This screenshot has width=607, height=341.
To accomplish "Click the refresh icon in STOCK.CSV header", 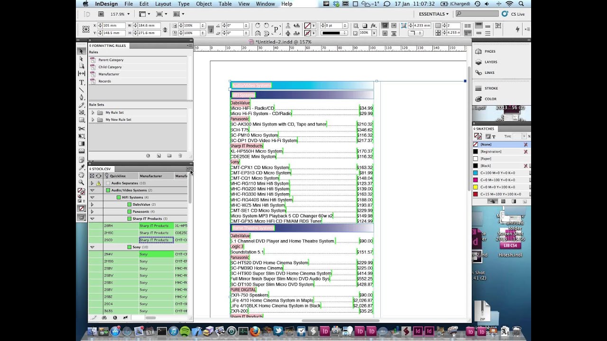I will click(99, 176).
